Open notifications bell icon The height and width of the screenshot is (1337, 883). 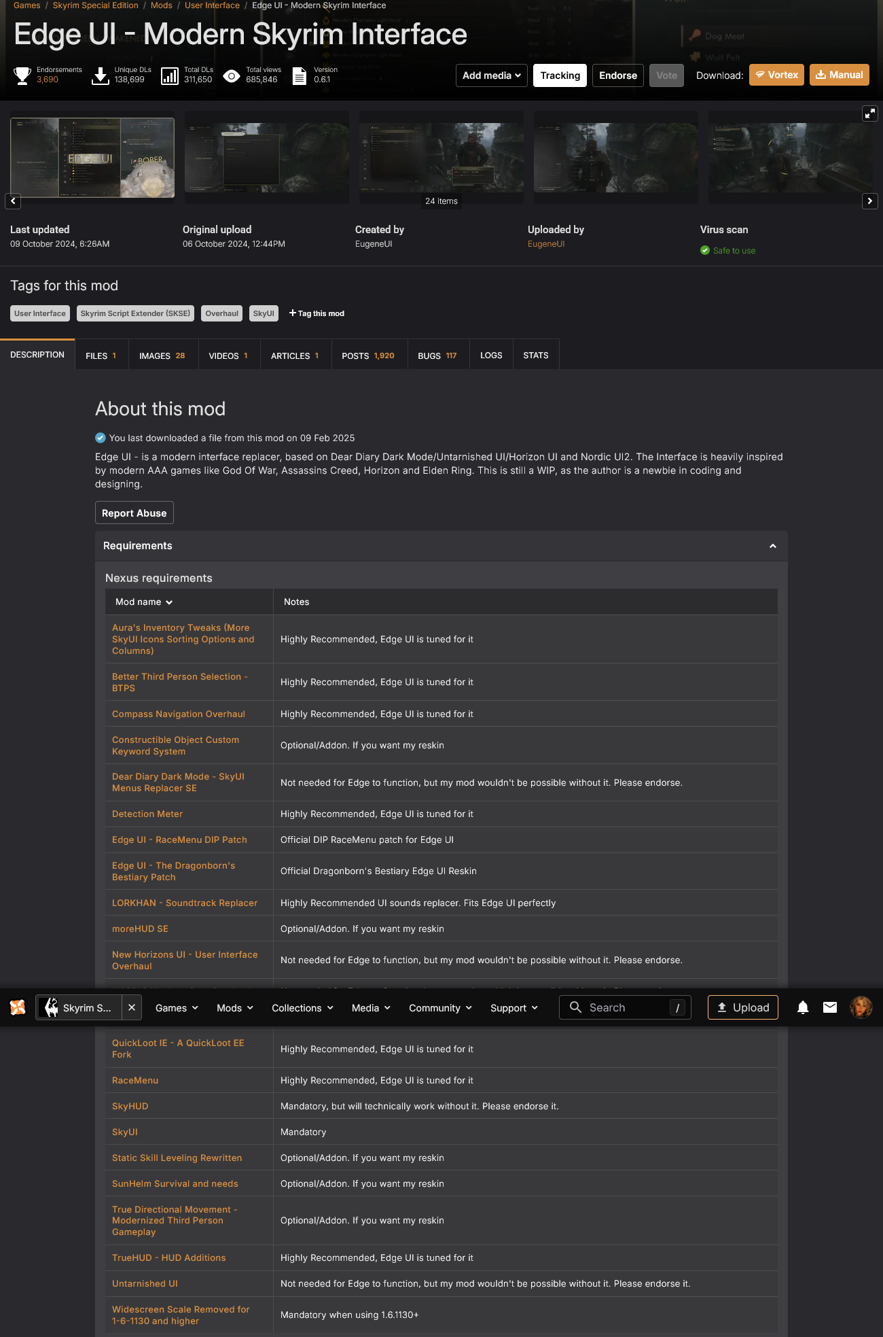(803, 1007)
